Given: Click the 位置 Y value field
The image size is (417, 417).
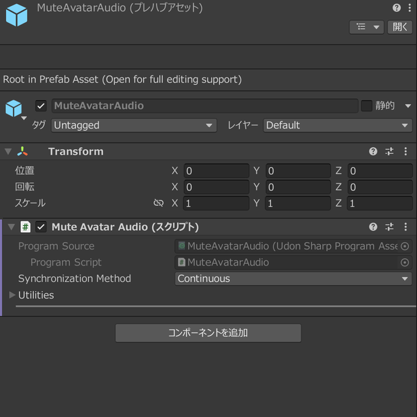Looking at the screenshot, I should [x=298, y=171].
